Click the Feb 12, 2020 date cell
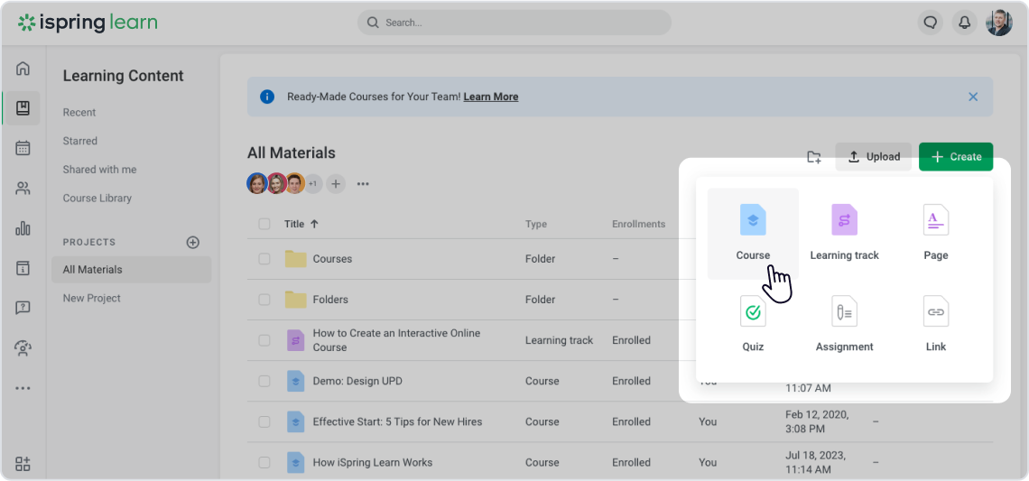 [818, 421]
